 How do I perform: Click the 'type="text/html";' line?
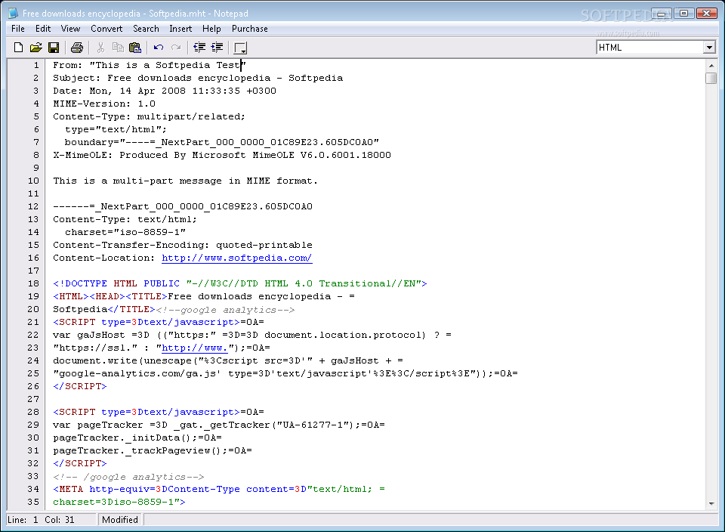coord(116,129)
